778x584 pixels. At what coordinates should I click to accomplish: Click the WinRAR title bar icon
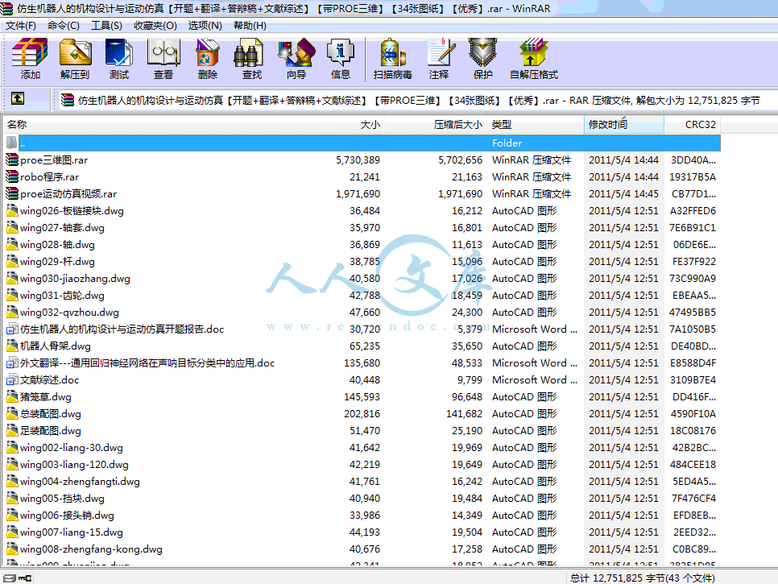pyautogui.click(x=7, y=8)
